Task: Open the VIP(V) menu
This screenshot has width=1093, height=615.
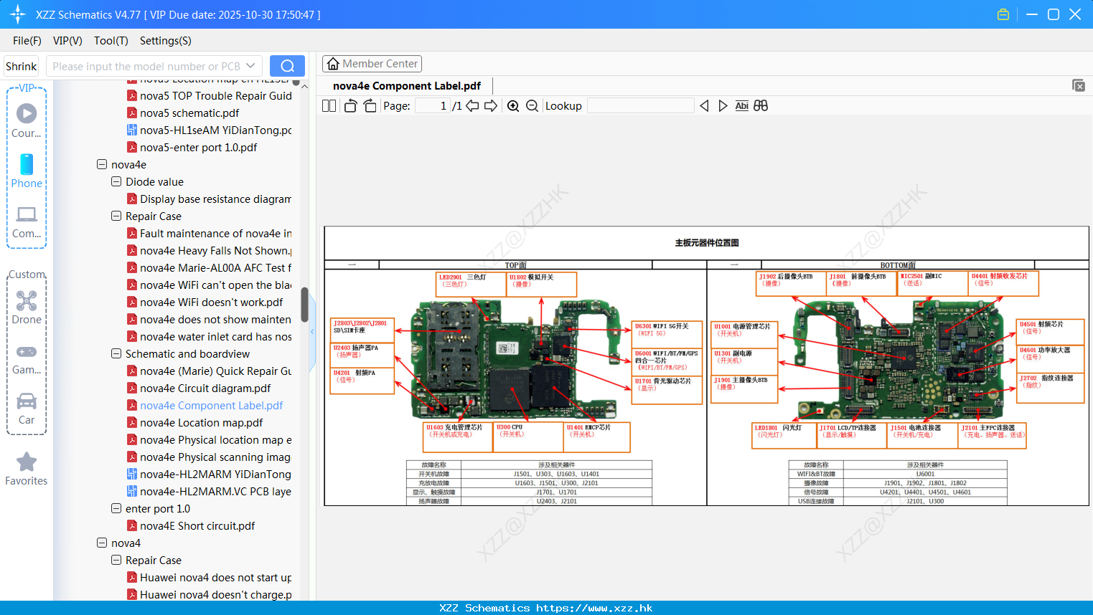Action: coord(67,41)
